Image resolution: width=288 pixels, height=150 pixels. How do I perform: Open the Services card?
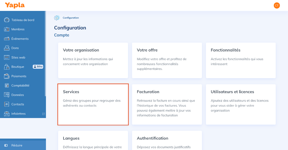93,105
